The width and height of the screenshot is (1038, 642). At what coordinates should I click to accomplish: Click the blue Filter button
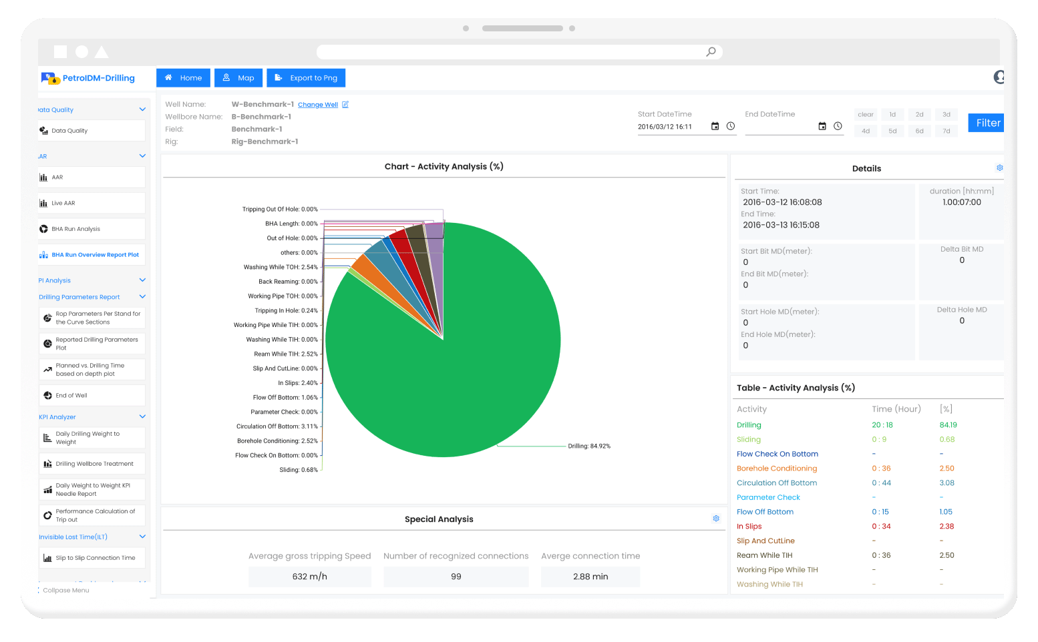coord(987,123)
